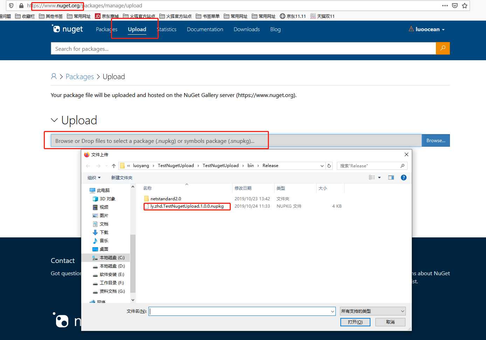The width and height of the screenshot is (486, 340).
Task: Change view layout icon in dialog
Action: pos(372,178)
